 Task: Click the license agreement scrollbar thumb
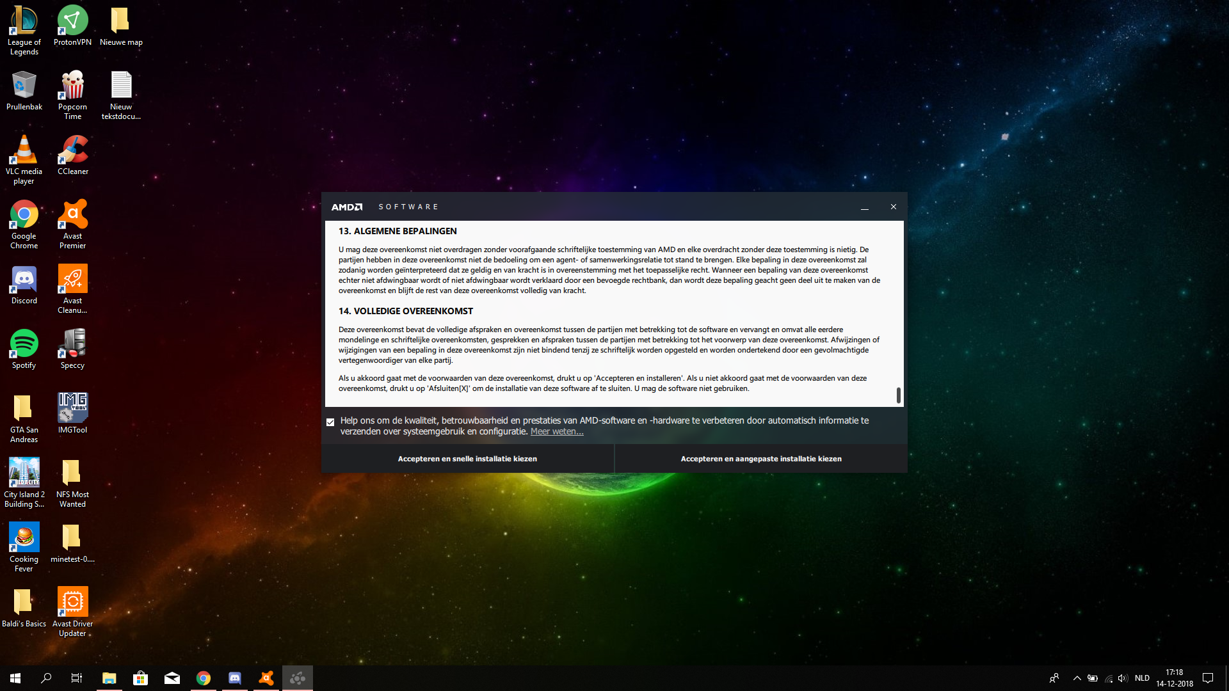(x=898, y=395)
